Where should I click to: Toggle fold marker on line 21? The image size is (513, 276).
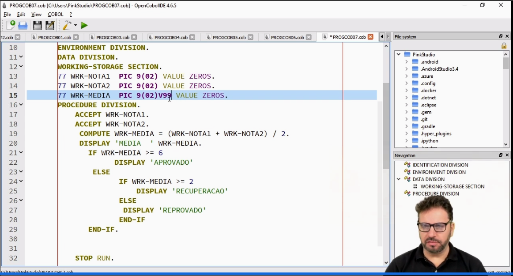pos(21,153)
